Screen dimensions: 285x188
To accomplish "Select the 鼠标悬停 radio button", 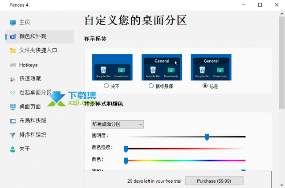I will point(151,86).
